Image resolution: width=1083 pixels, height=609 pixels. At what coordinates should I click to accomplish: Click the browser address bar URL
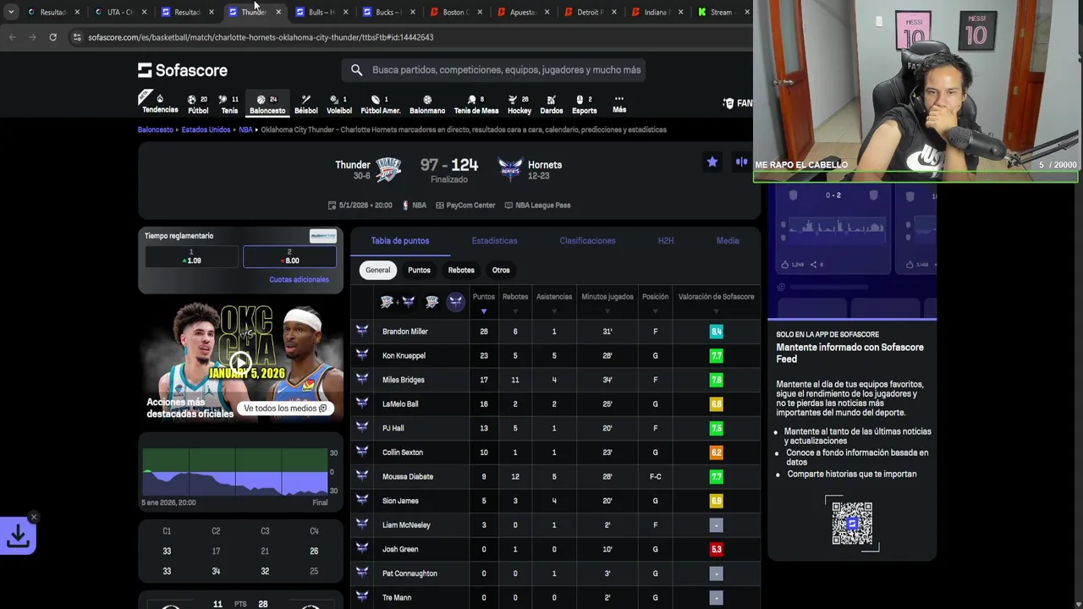click(261, 37)
